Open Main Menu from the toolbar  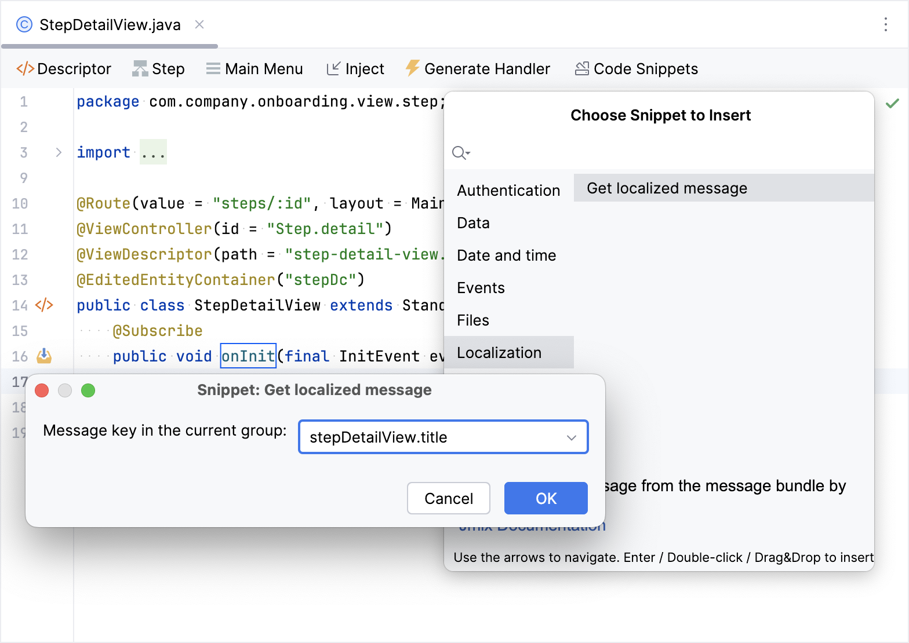coord(254,69)
